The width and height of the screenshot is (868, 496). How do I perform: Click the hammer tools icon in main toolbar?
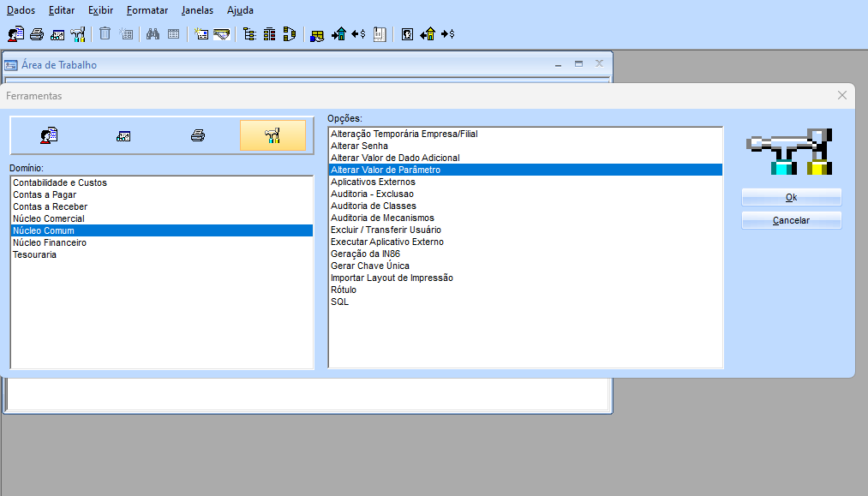78,34
